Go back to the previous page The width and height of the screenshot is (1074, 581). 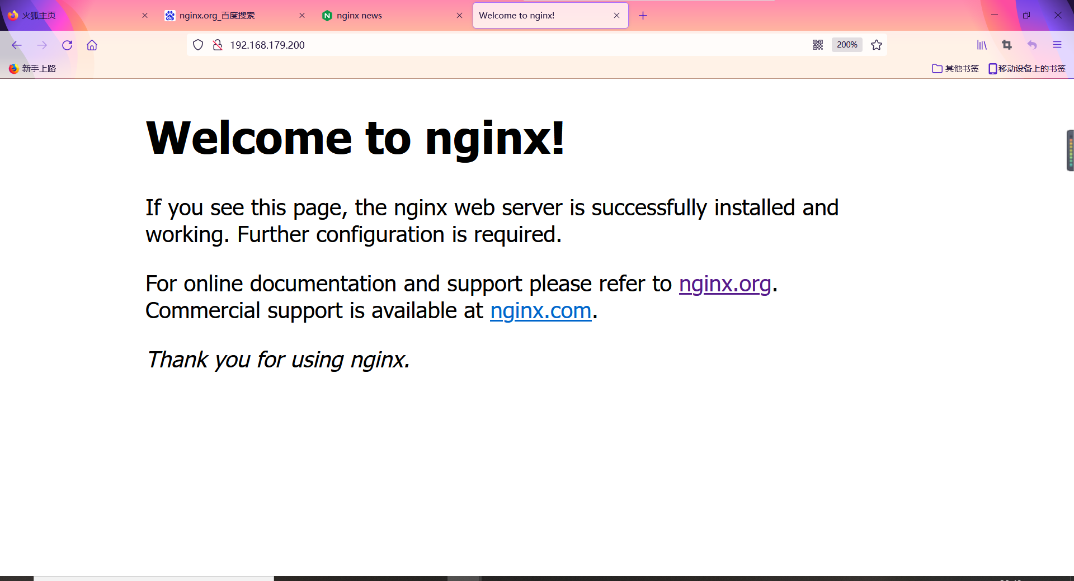point(17,45)
